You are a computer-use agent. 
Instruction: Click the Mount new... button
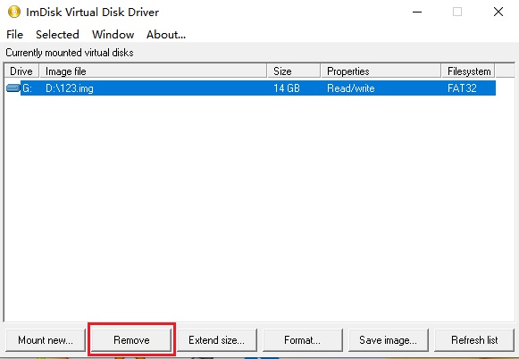(x=46, y=340)
